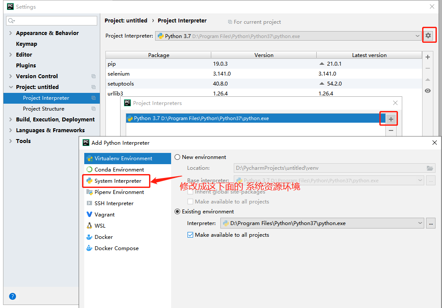
Task: Click the ellipsis button next to Base interpreter
Action: (431, 180)
